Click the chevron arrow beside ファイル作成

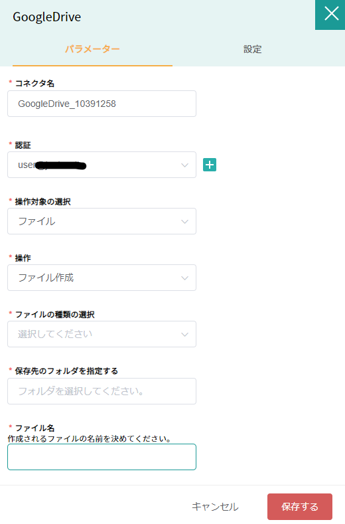tap(184, 278)
